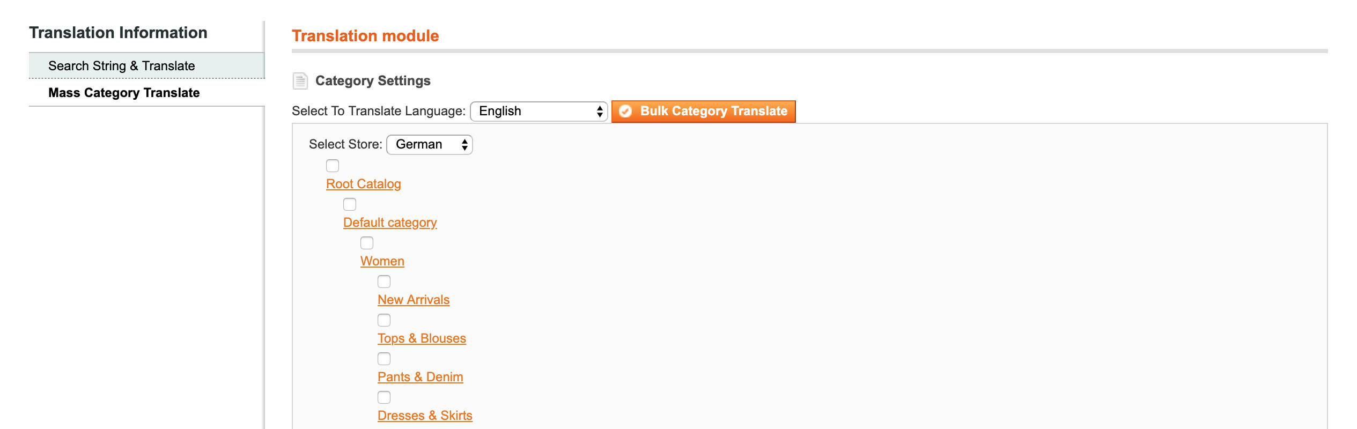Open the Select Store dropdown showing German
Screen dimensions: 1357x429
pyautogui.click(x=429, y=145)
